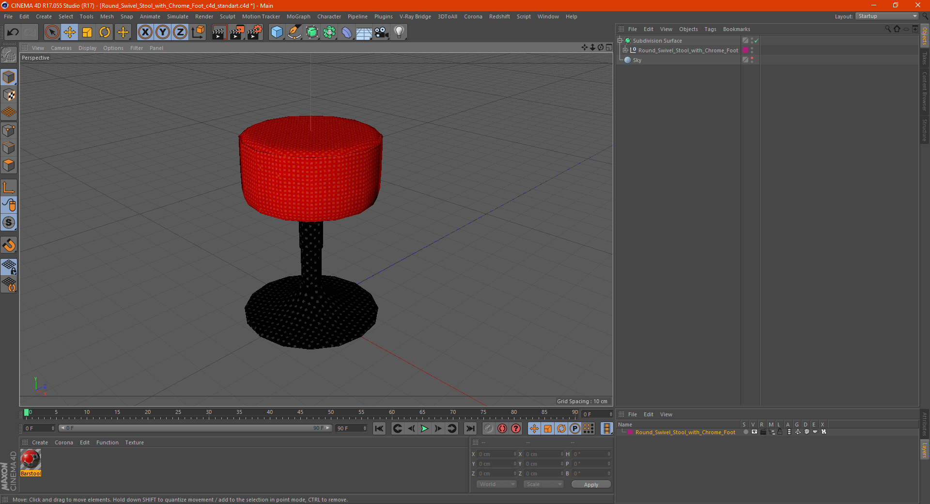Open the Structure side tab
This screenshot has width=930, height=504.
(x=924, y=130)
